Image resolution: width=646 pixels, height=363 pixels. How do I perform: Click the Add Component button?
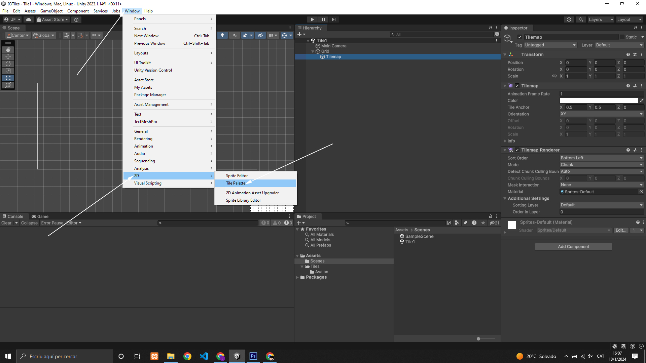pyautogui.click(x=573, y=247)
